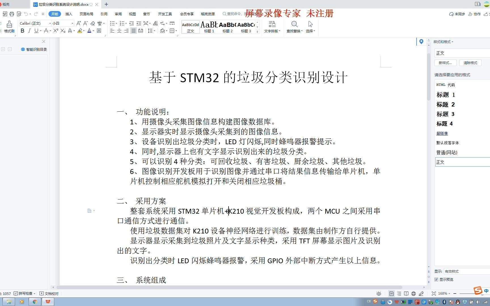Select Align Left paragraph icon
The height and width of the screenshot is (306, 490).
(112, 31)
